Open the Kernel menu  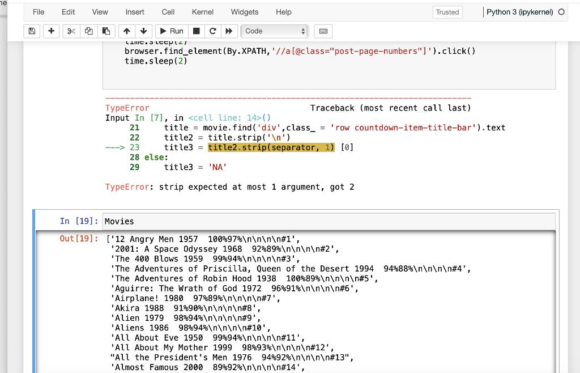202,12
